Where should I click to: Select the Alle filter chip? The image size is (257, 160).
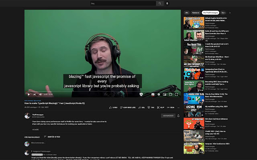(x=187, y=12)
